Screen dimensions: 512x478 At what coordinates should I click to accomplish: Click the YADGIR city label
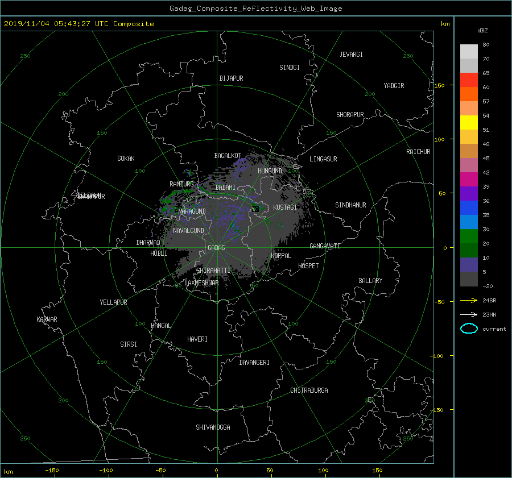pyautogui.click(x=394, y=86)
